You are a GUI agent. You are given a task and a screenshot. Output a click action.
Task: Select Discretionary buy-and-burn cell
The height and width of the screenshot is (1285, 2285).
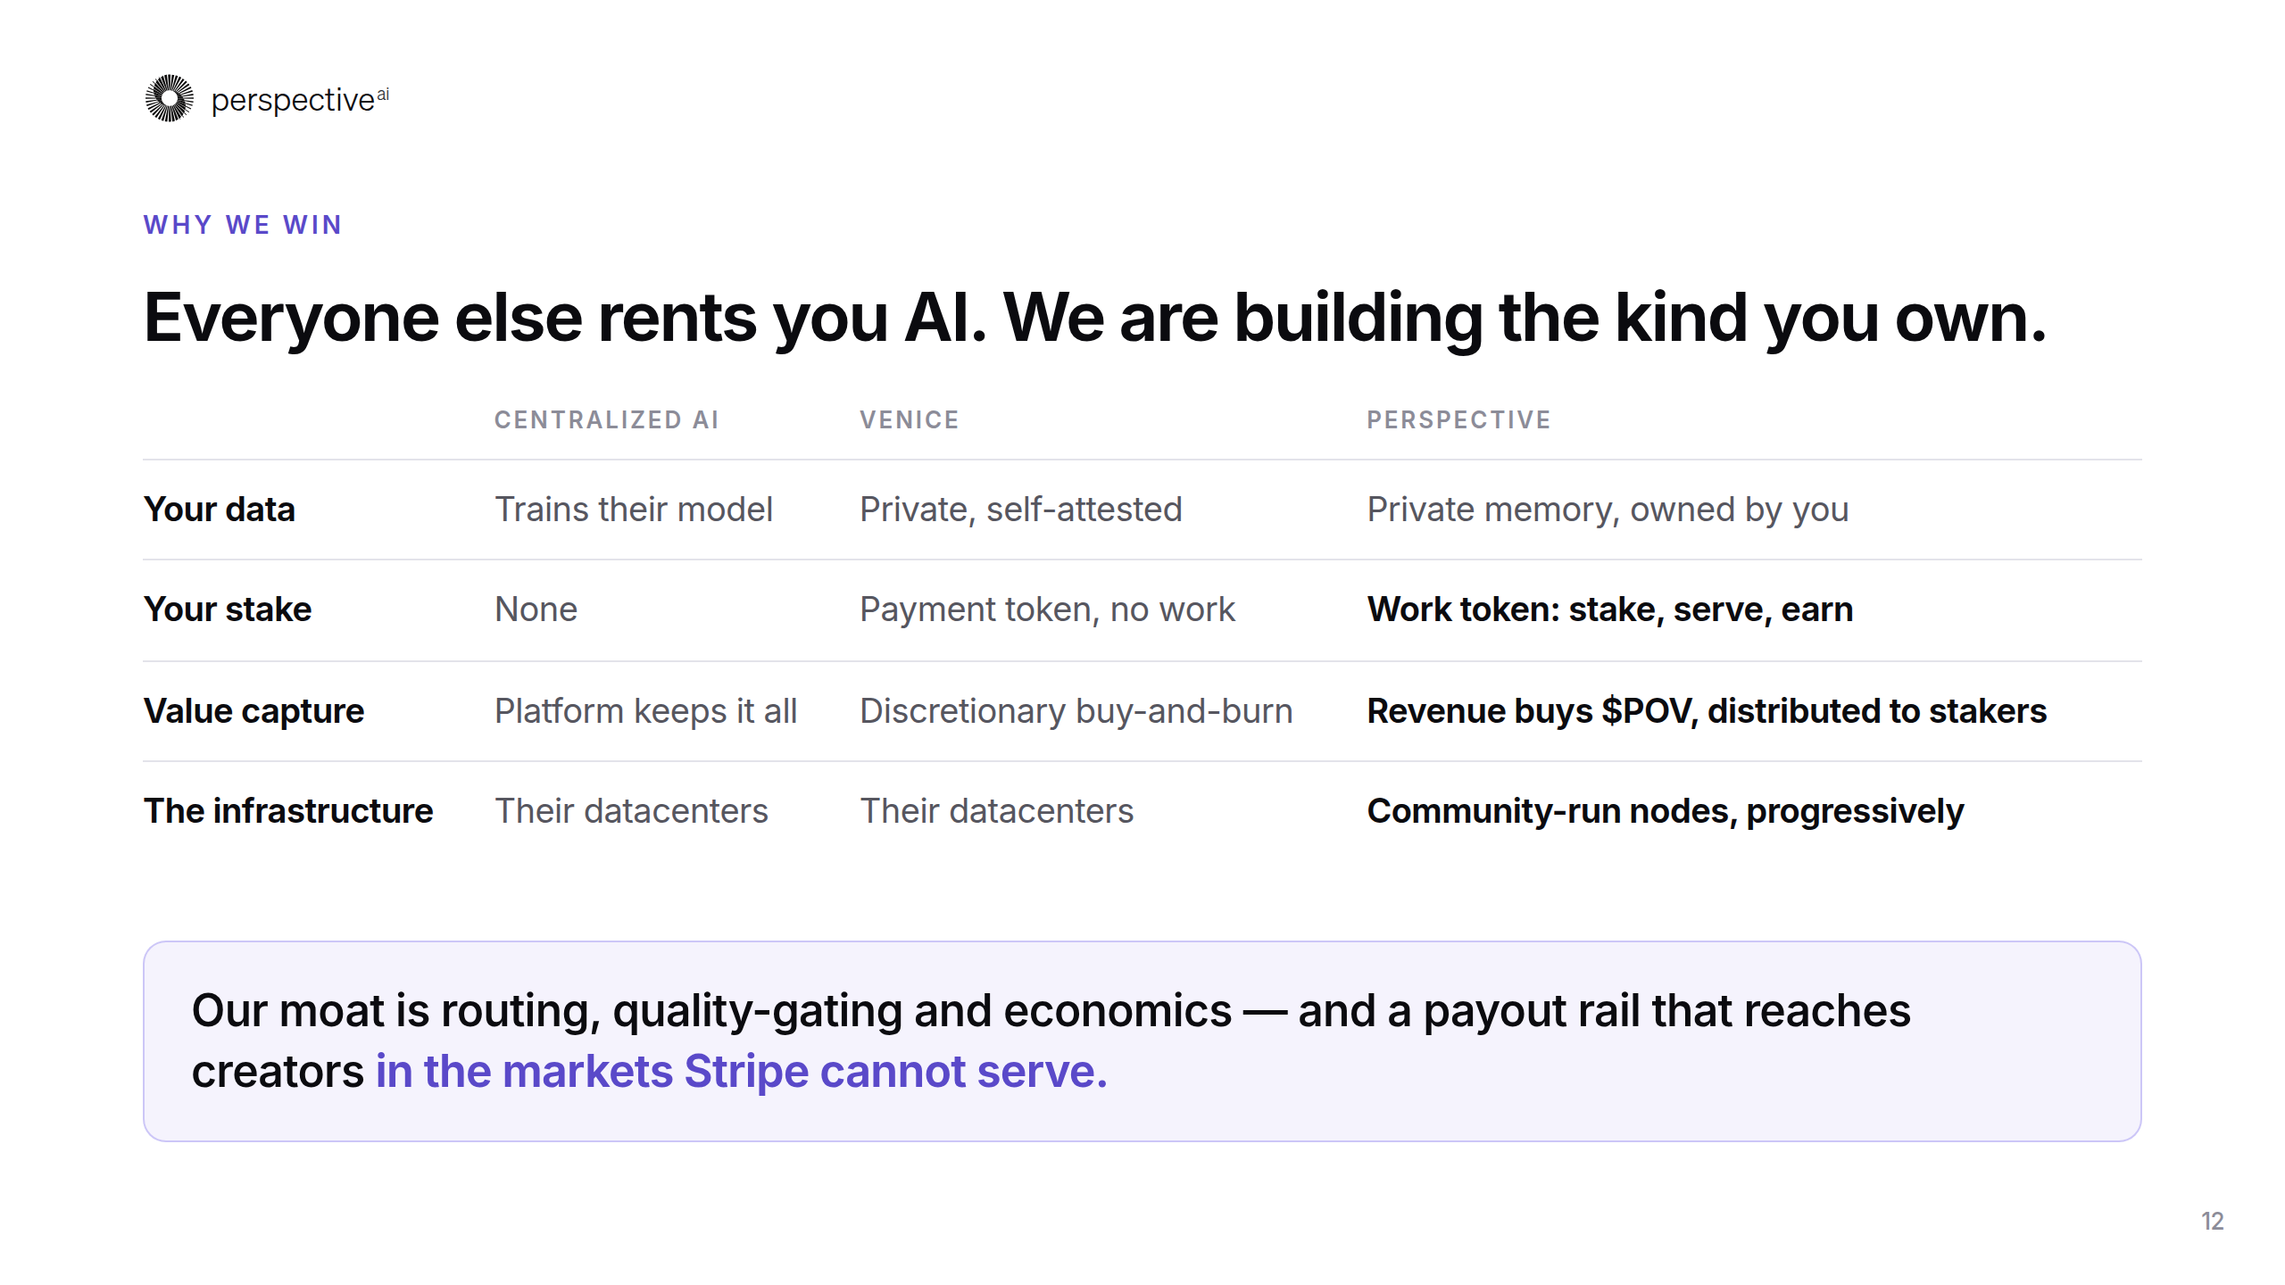pos(1076,711)
